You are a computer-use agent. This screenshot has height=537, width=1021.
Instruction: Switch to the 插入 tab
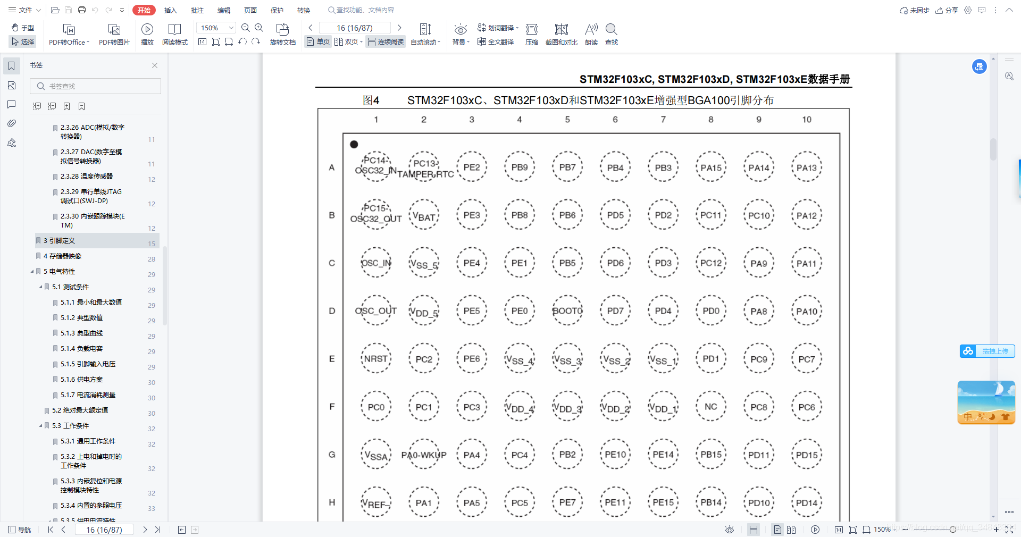point(170,10)
